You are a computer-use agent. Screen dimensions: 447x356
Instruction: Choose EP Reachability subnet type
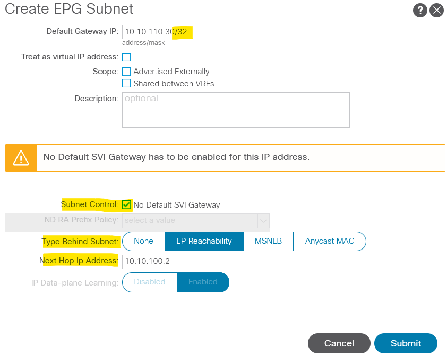point(204,241)
